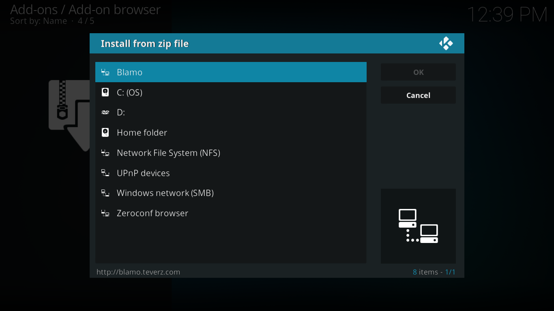
Task: Open Windows network (SMB) entry
Action: pyautogui.click(x=230, y=193)
